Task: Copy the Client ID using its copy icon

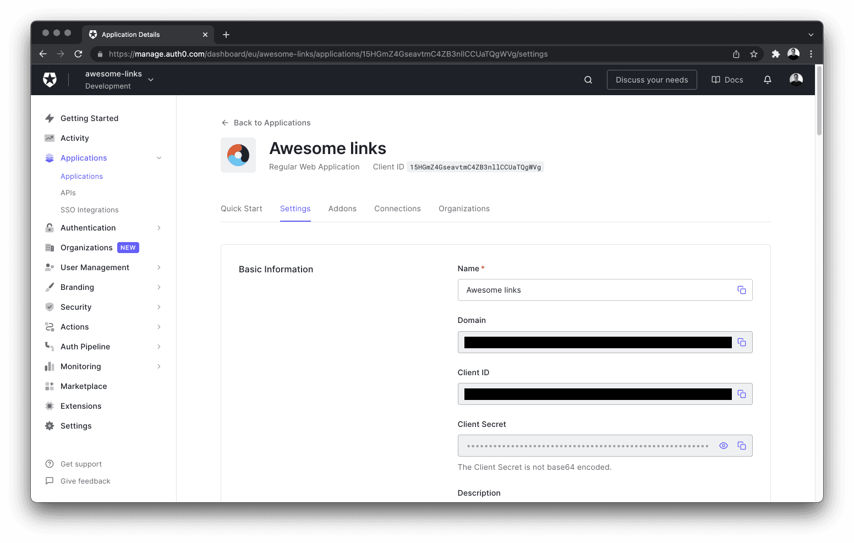Action: point(742,394)
